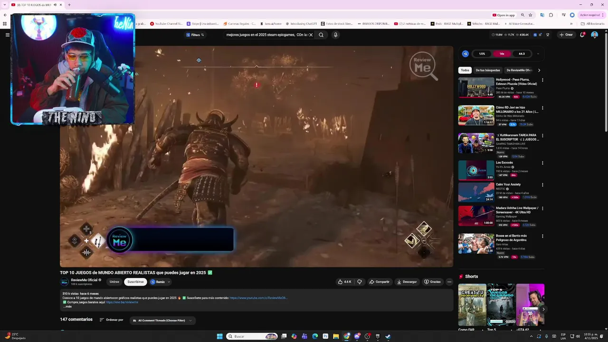Screen dimensions: 608x342
Task: Expand the stats panel chevron
Action: point(538,54)
